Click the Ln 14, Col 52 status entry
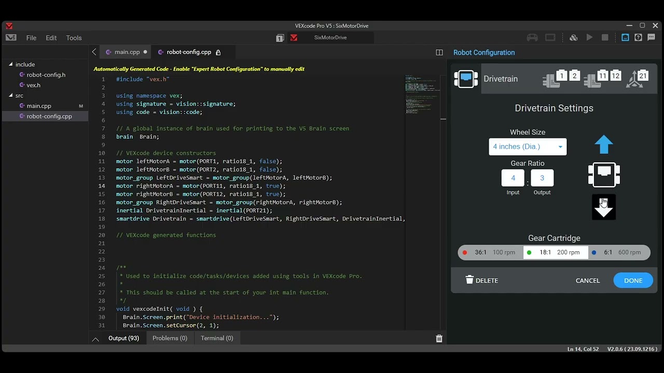664x373 pixels. [x=583, y=349]
